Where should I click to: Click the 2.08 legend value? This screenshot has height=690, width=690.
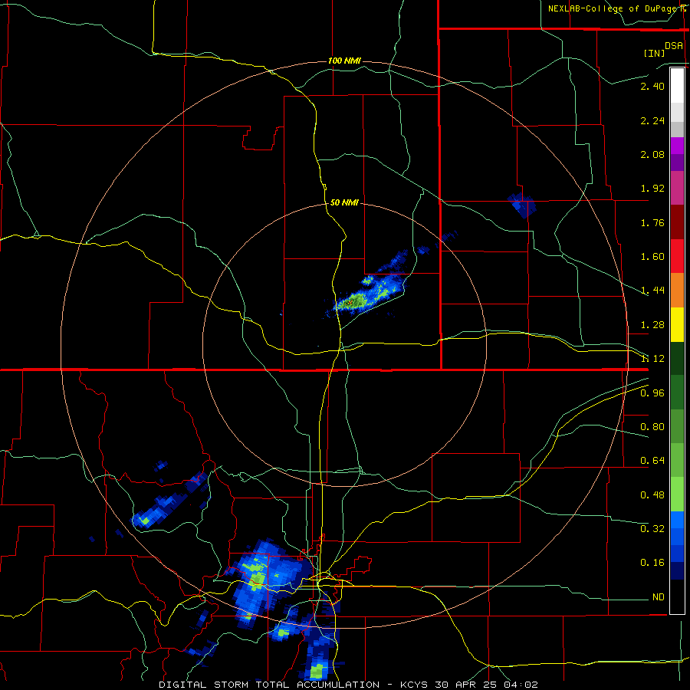pyautogui.click(x=652, y=154)
